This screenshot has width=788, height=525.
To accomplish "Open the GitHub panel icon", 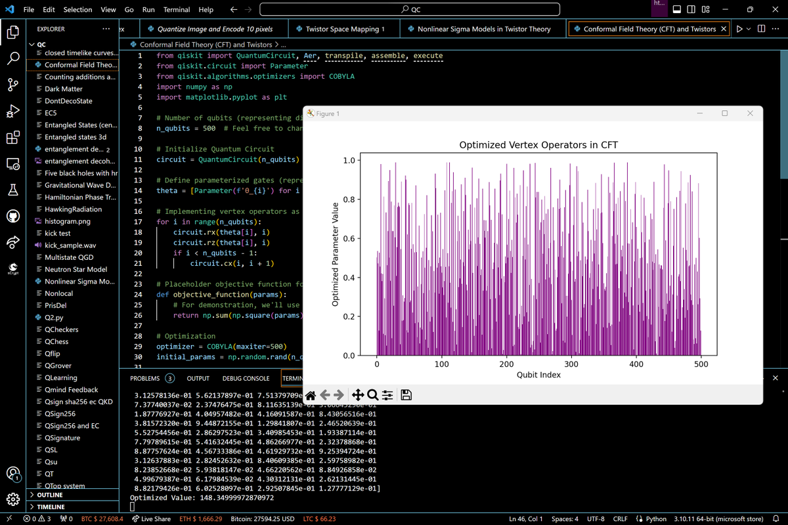I will click(13, 216).
